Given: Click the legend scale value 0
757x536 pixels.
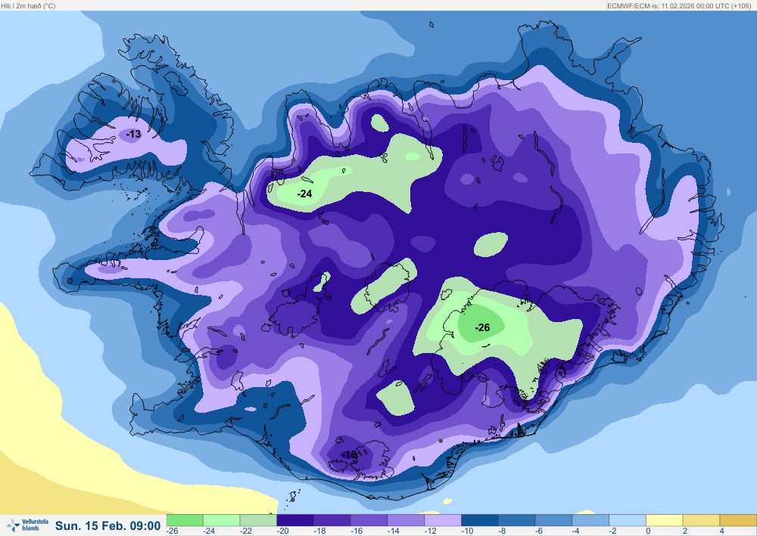Looking at the screenshot, I should [648, 531].
